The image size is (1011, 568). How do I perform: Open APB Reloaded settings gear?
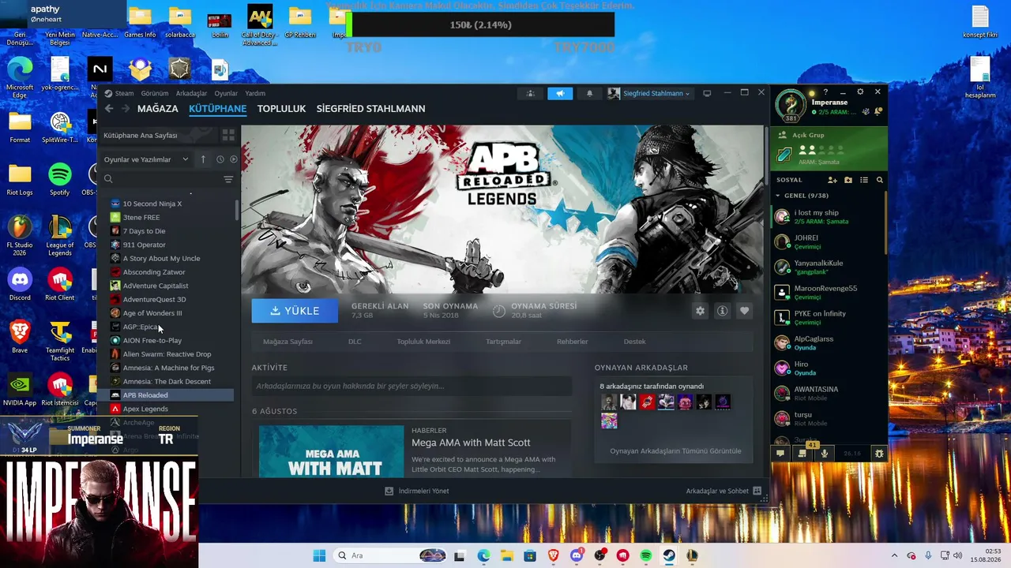(x=700, y=311)
